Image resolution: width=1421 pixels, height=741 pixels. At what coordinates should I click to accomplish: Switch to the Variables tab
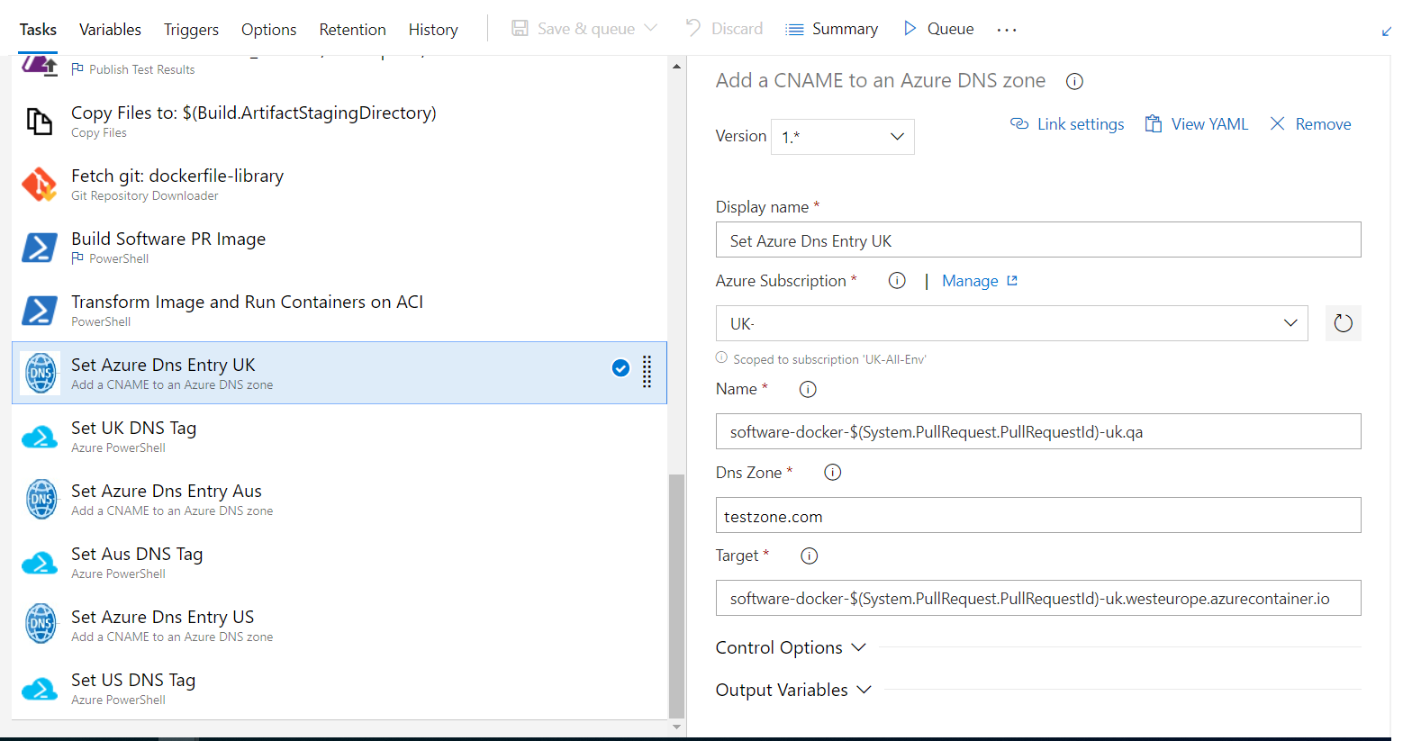pyautogui.click(x=110, y=29)
